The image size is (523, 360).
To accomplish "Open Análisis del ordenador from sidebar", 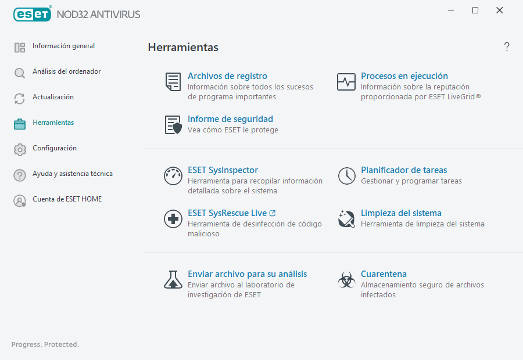I will click(x=20, y=72).
